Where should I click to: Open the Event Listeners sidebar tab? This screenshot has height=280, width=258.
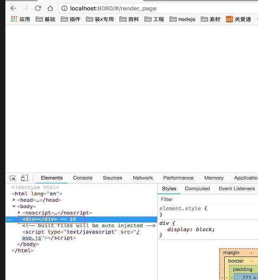tap(237, 189)
